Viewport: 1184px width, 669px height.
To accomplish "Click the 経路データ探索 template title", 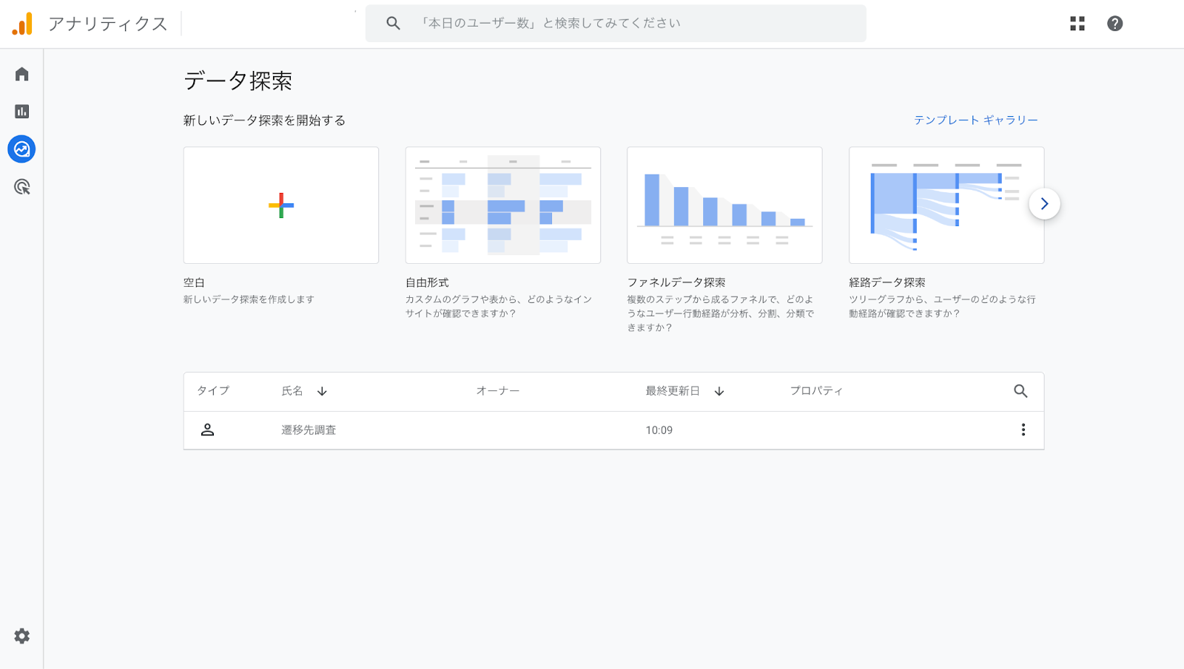I will click(x=887, y=282).
